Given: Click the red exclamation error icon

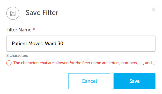Looking at the screenshot, I should [x=9, y=63].
